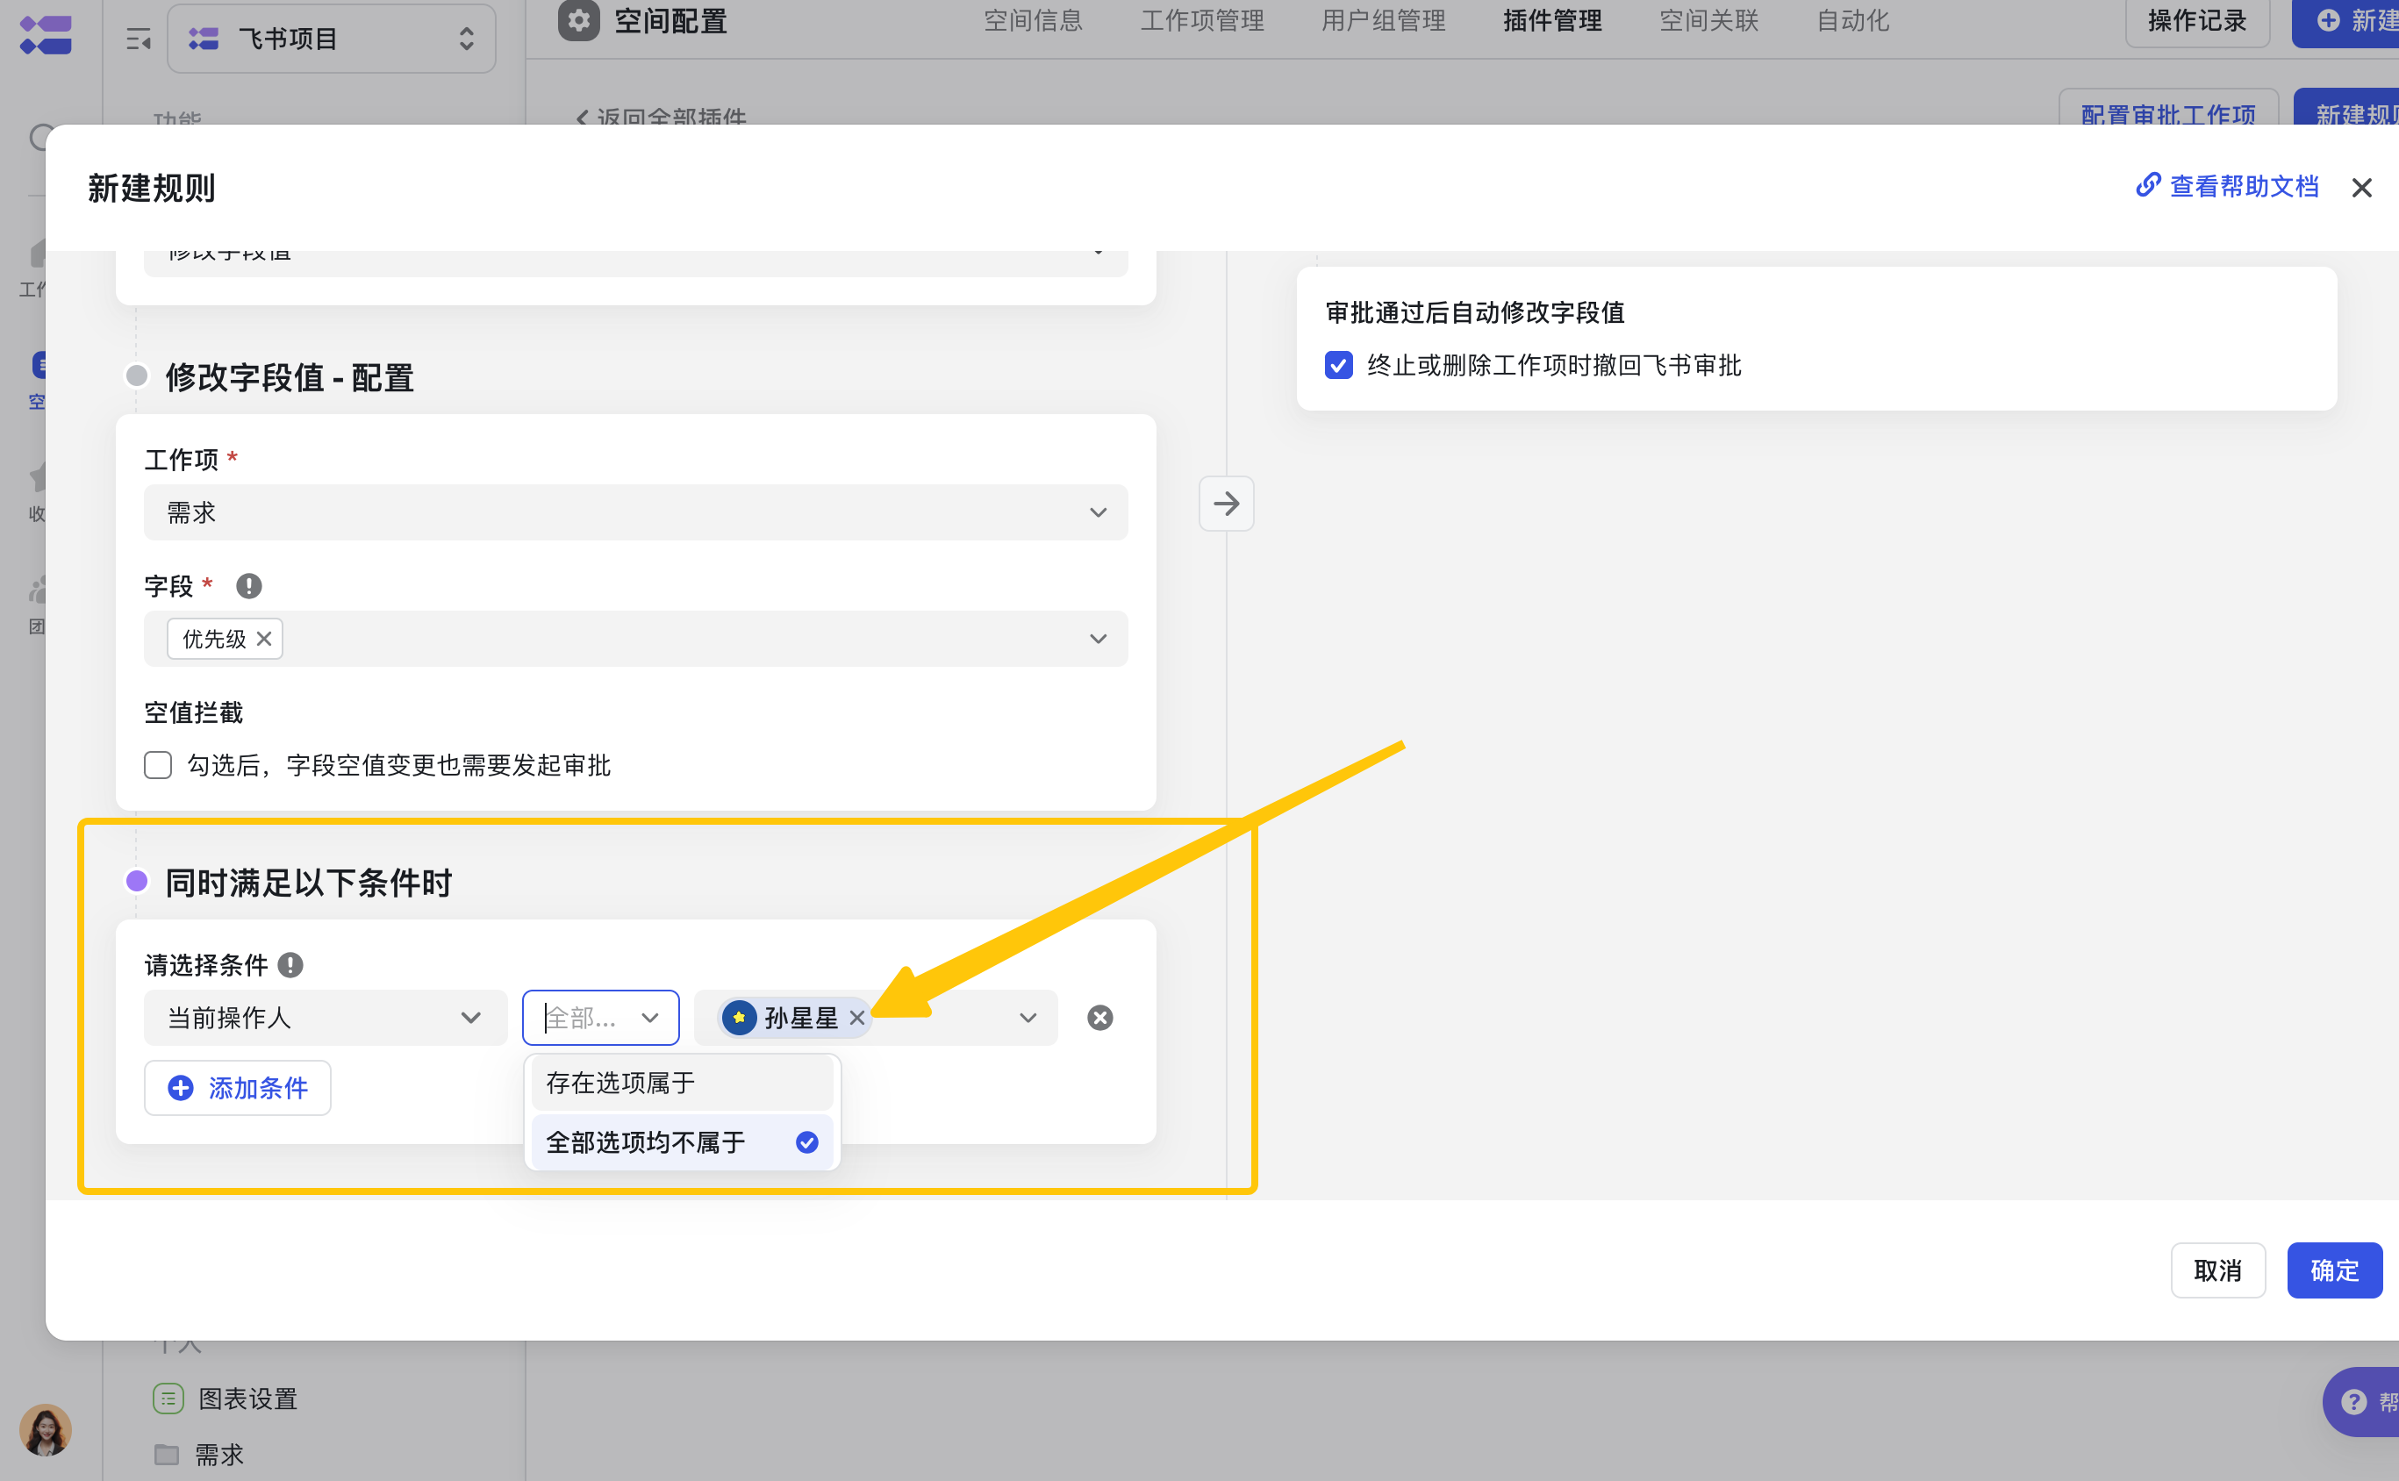
Task: Open the operator dropdown showing 全部...
Action: coord(600,1018)
